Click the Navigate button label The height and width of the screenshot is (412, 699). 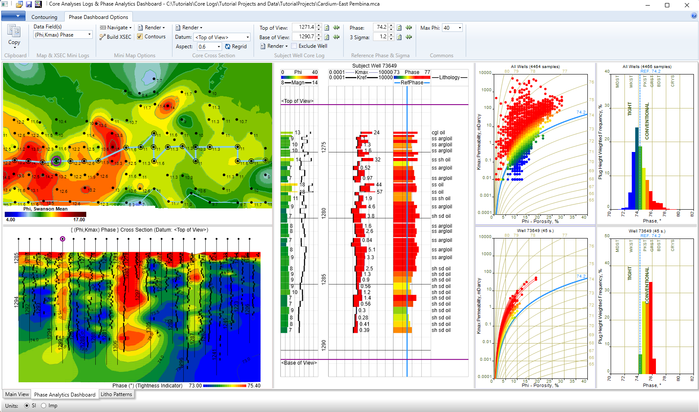coord(117,28)
